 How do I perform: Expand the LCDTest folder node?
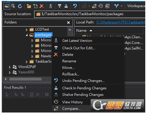click(x=27, y=30)
